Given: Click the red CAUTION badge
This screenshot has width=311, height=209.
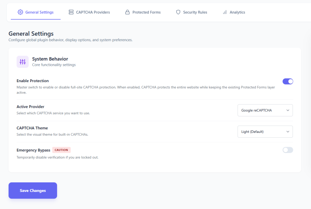Looking at the screenshot, I should [61, 150].
